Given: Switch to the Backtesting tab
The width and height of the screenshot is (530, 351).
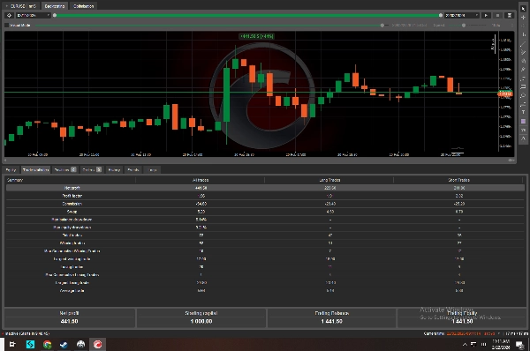Looking at the screenshot, I should [x=55, y=6].
